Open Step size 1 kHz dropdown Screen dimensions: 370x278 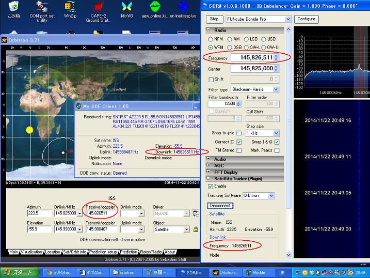tap(276, 133)
